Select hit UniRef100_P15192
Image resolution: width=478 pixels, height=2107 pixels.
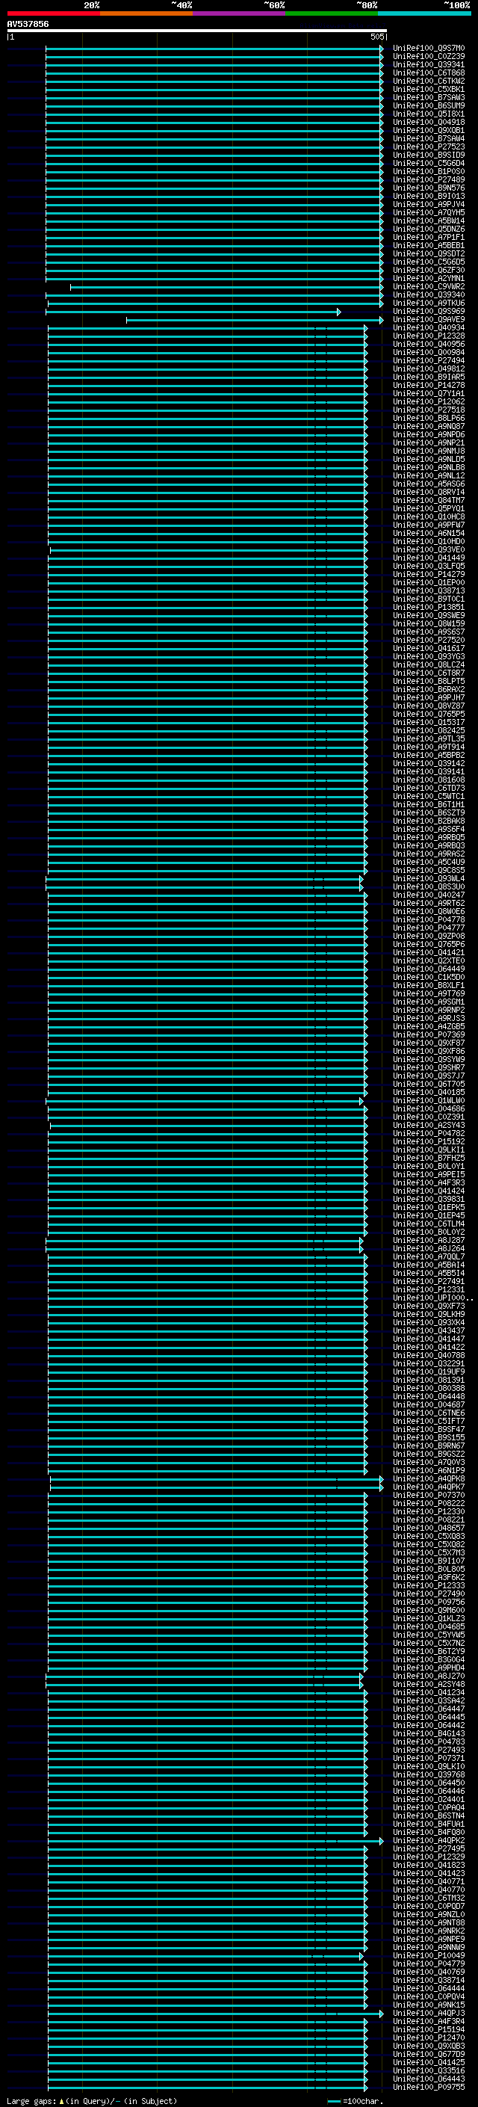point(428,1142)
